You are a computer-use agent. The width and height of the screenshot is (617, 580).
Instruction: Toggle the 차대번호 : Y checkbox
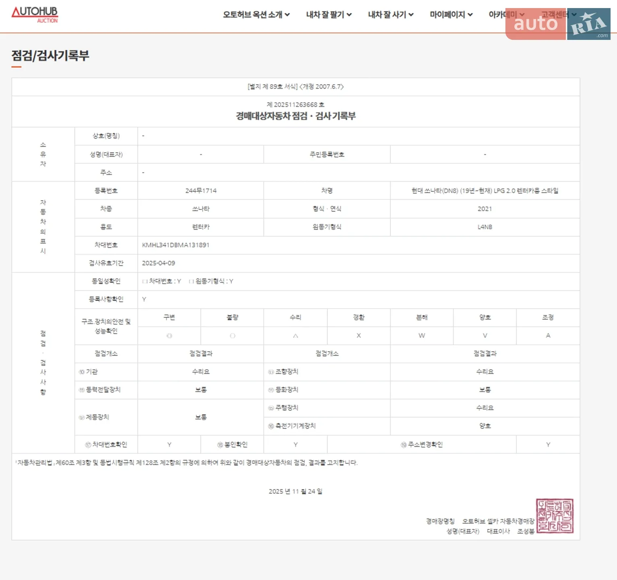144,282
